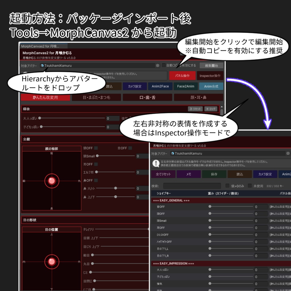
Task: Click the 目閉じ slider handle
Action: point(94,281)
